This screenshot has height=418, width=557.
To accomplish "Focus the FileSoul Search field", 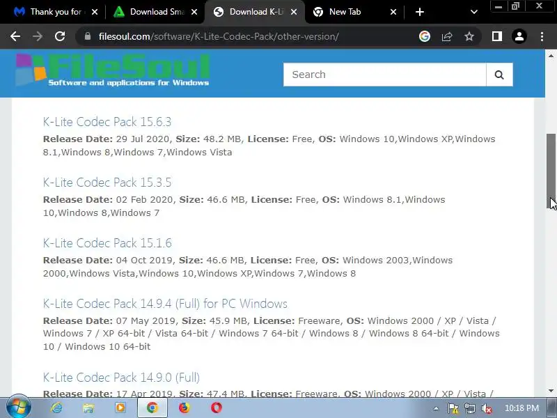I will (385, 75).
